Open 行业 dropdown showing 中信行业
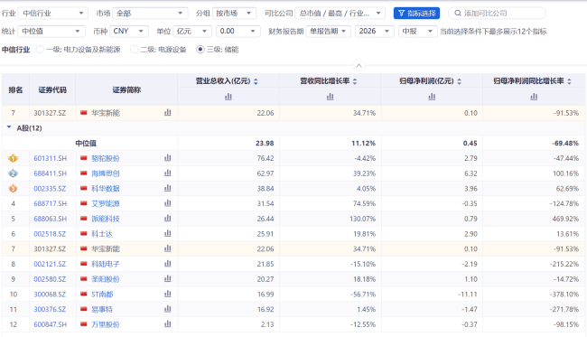Screen dimensions: 587x337 point(52,14)
